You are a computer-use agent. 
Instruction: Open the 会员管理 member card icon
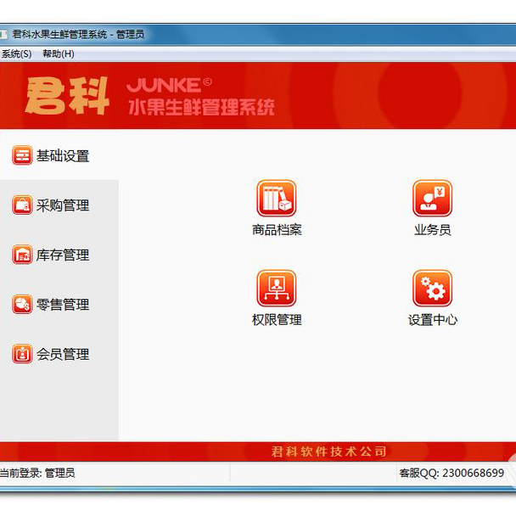[22, 354]
